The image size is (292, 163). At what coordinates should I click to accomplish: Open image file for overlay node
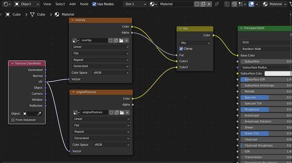[x=121, y=41]
